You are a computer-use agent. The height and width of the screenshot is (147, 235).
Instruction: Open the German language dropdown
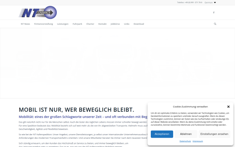coord(210,3)
